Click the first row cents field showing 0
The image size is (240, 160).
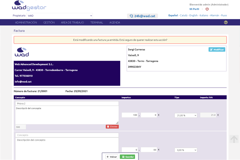[149, 115]
